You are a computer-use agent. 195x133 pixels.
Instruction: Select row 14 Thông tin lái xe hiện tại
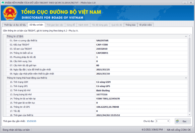tap(97, 98)
